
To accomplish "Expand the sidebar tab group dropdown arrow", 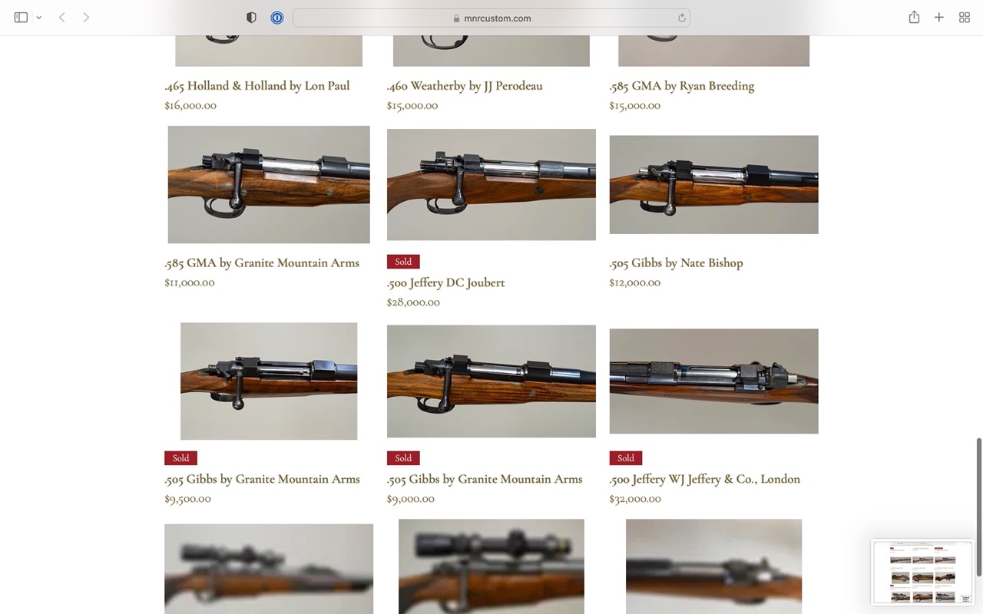I will (x=38, y=18).
